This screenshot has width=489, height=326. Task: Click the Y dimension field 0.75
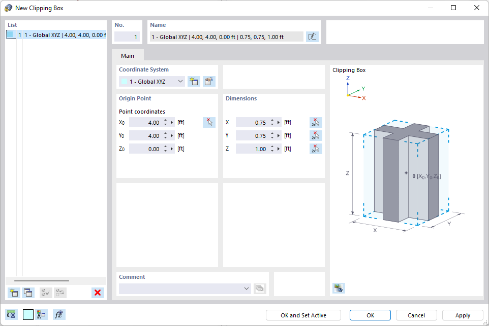(252, 136)
